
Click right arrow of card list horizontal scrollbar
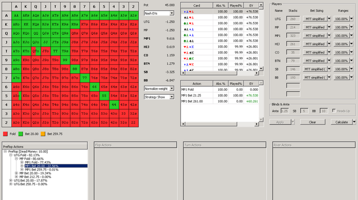tap(257, 73)
